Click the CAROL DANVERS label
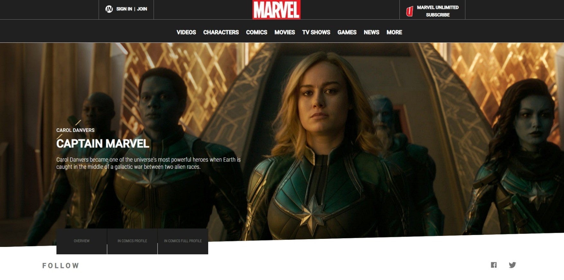Image resolution: width=564 pixels, height=280 pixels. [x=75, y=130]
